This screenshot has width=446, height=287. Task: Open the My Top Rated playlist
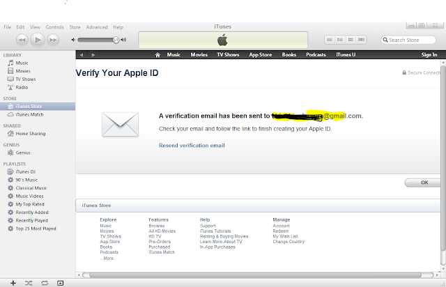(x=30, y=204)
